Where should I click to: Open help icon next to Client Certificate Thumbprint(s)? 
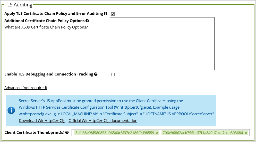coord(67,133)
